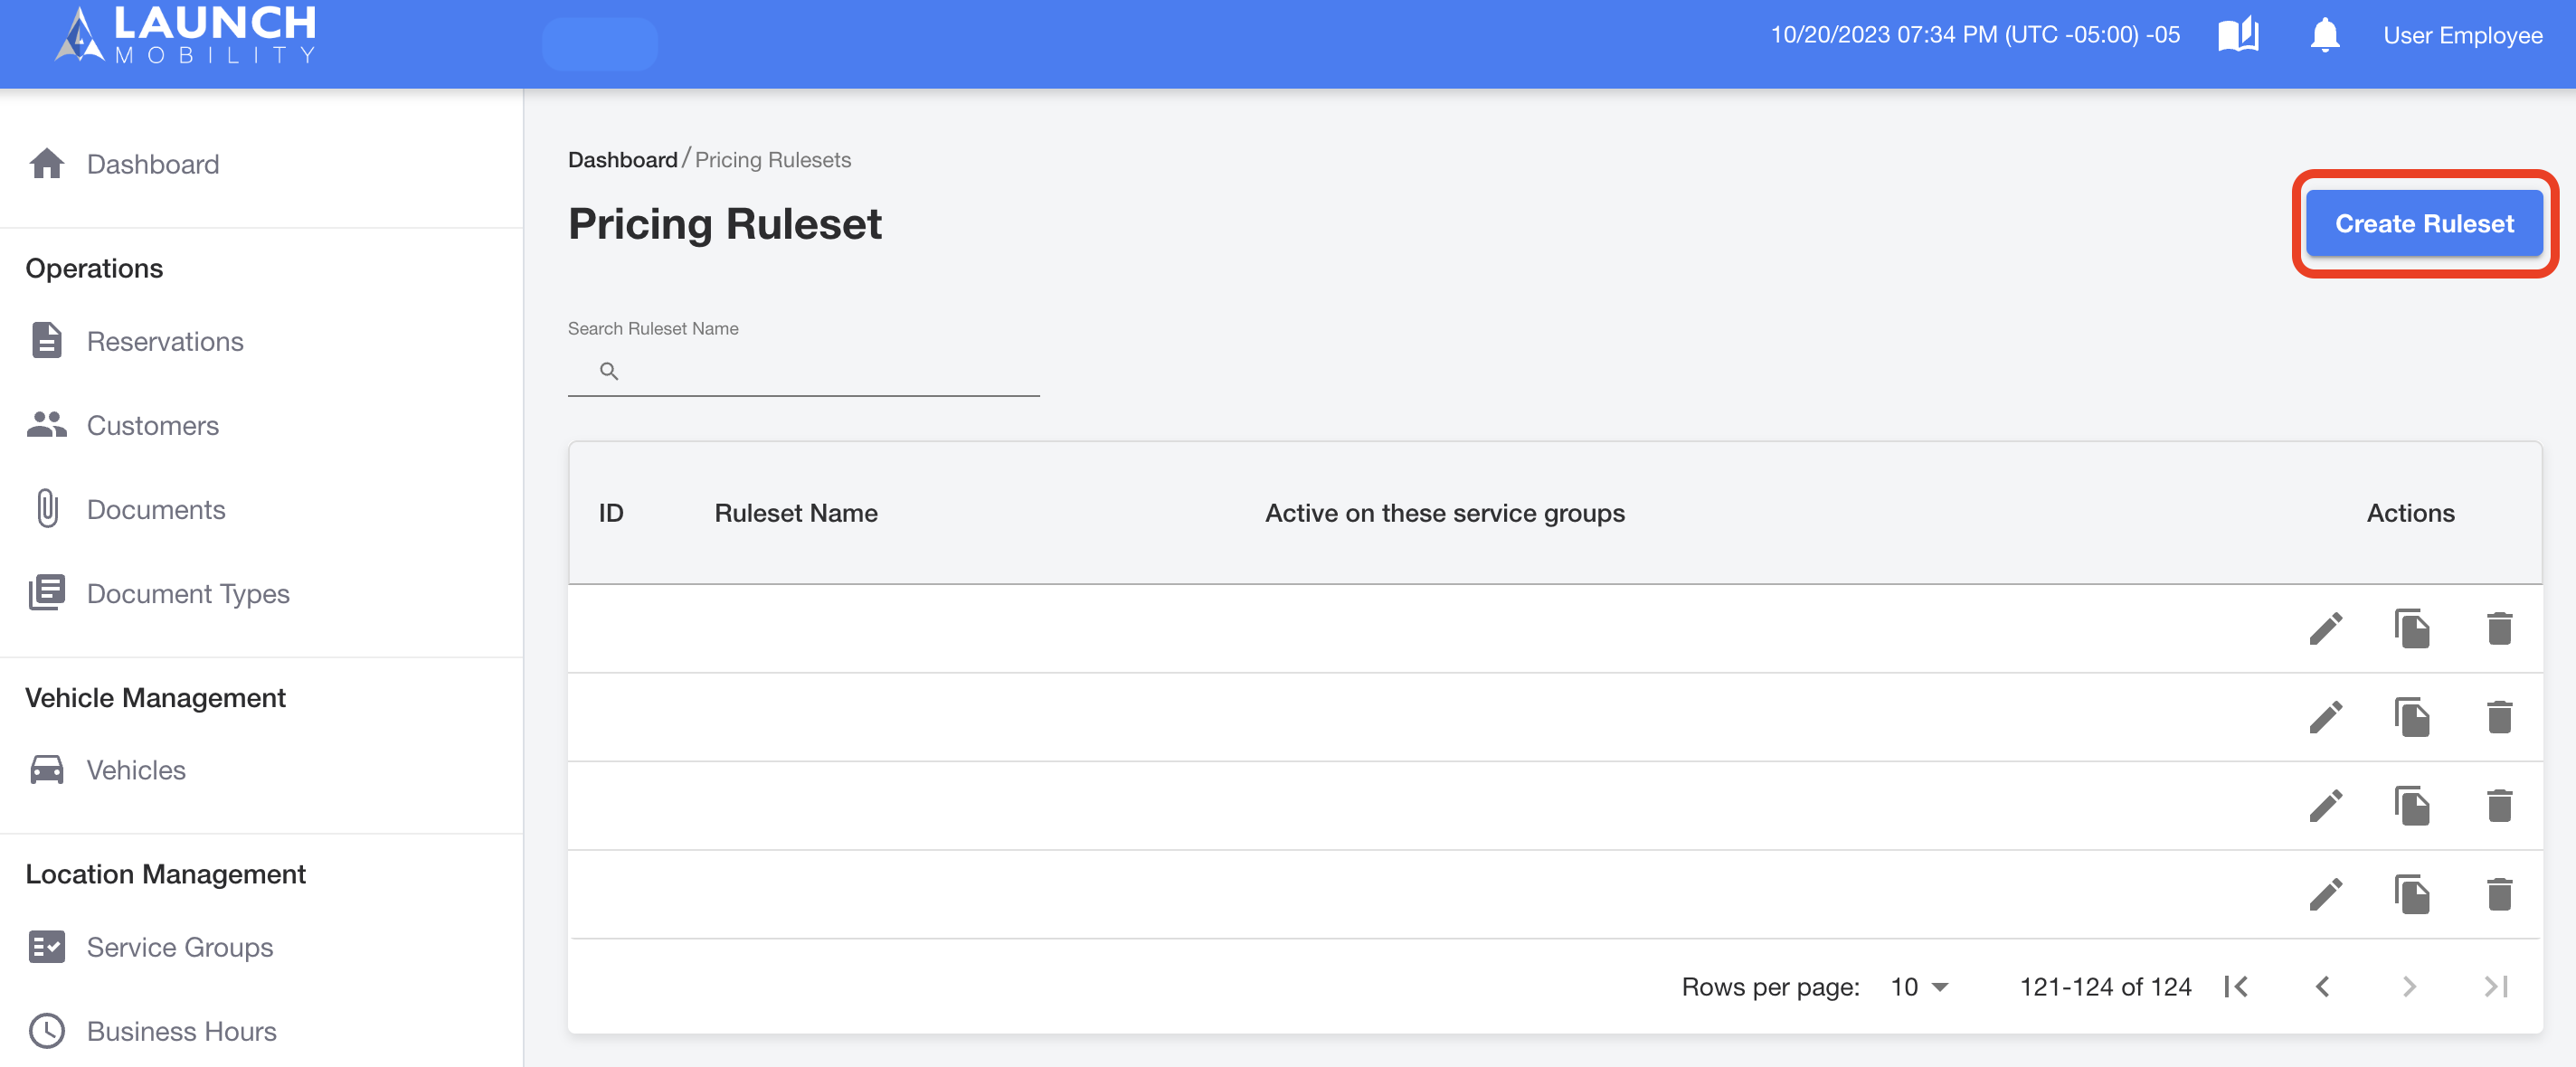
Task: Duplicate the third ruleset row with copy icon
Action: pyautogui.click(x=2412, y=805)
